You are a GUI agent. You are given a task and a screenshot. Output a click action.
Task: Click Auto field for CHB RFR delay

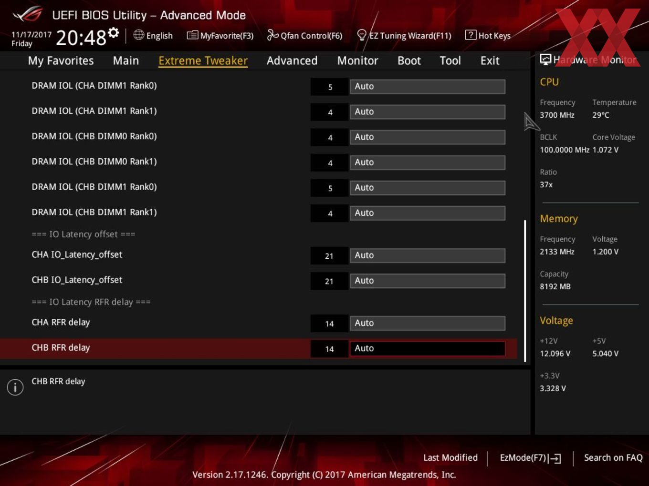pyautogui.click(x=428, y=348)
